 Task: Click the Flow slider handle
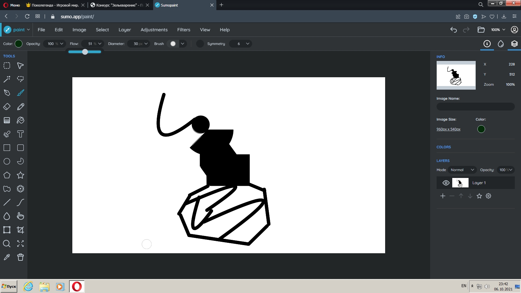pyautogui.click(x=85, y=52)
